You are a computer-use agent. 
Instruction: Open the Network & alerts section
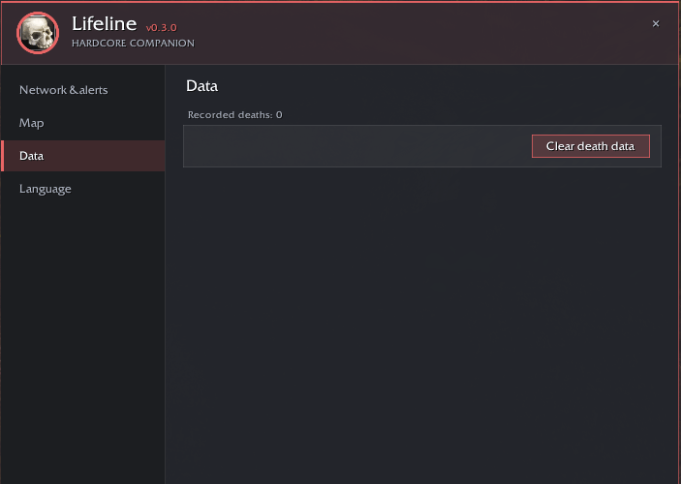point(83,90)
